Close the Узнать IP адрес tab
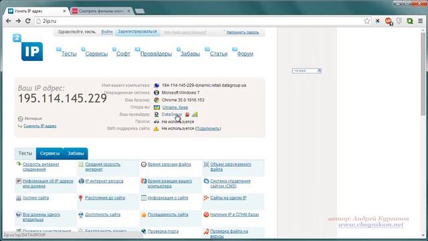The width and height of the screenshot is (428, 241). (x=64, y=11)
